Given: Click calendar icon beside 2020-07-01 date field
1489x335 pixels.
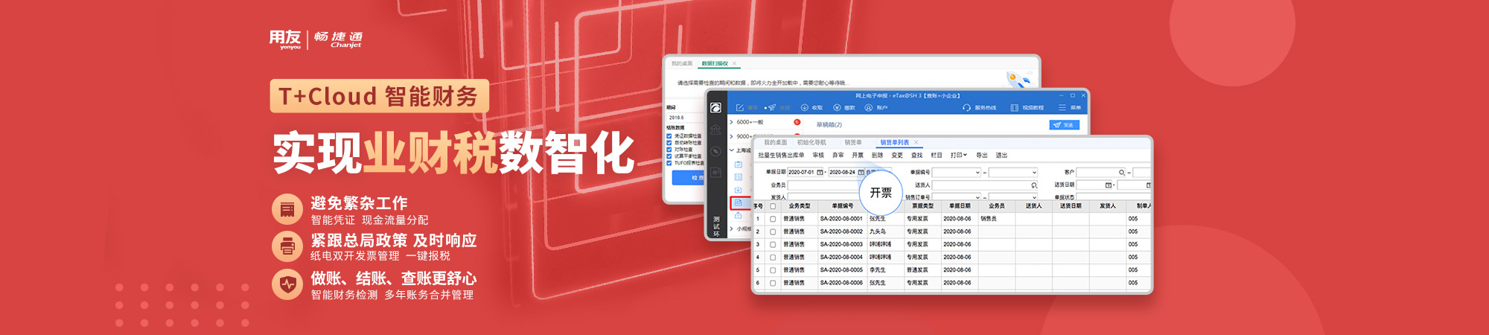Looking at the screenshot, I should pos(820,172).
